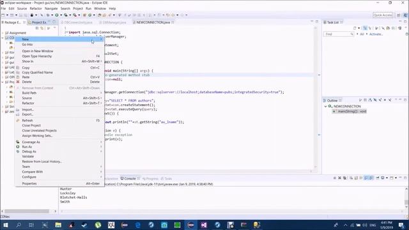The height and width of the screenshot is (230, 409).
Task: Switch to the Progress tab
Action: pos(151,179)
